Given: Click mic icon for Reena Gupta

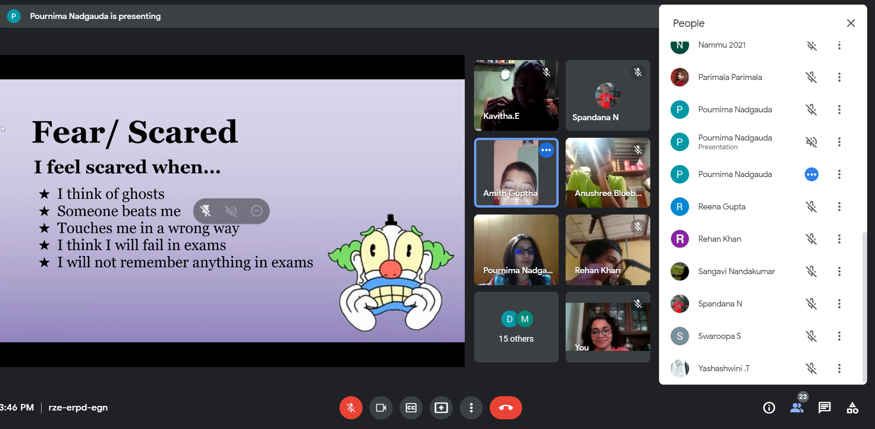Looking at the screenshot, I should [812, 207].
